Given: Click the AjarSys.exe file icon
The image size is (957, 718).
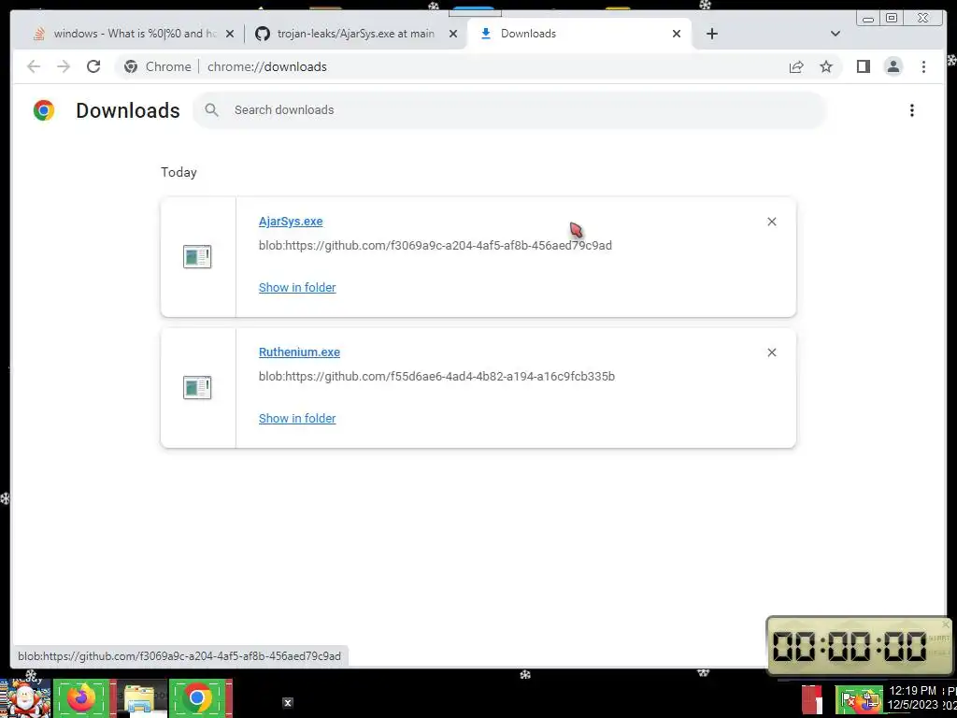Looking at the screenshot, I should (x=197, y=257).
